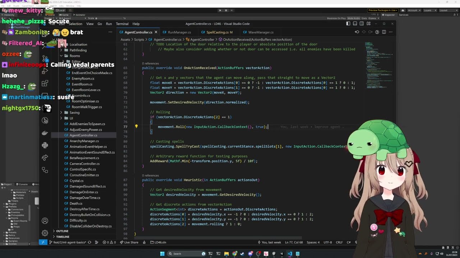Screen dimensions: 460x258
Task: Toggle the primary side bar layout button
Action: click(348, 24)
